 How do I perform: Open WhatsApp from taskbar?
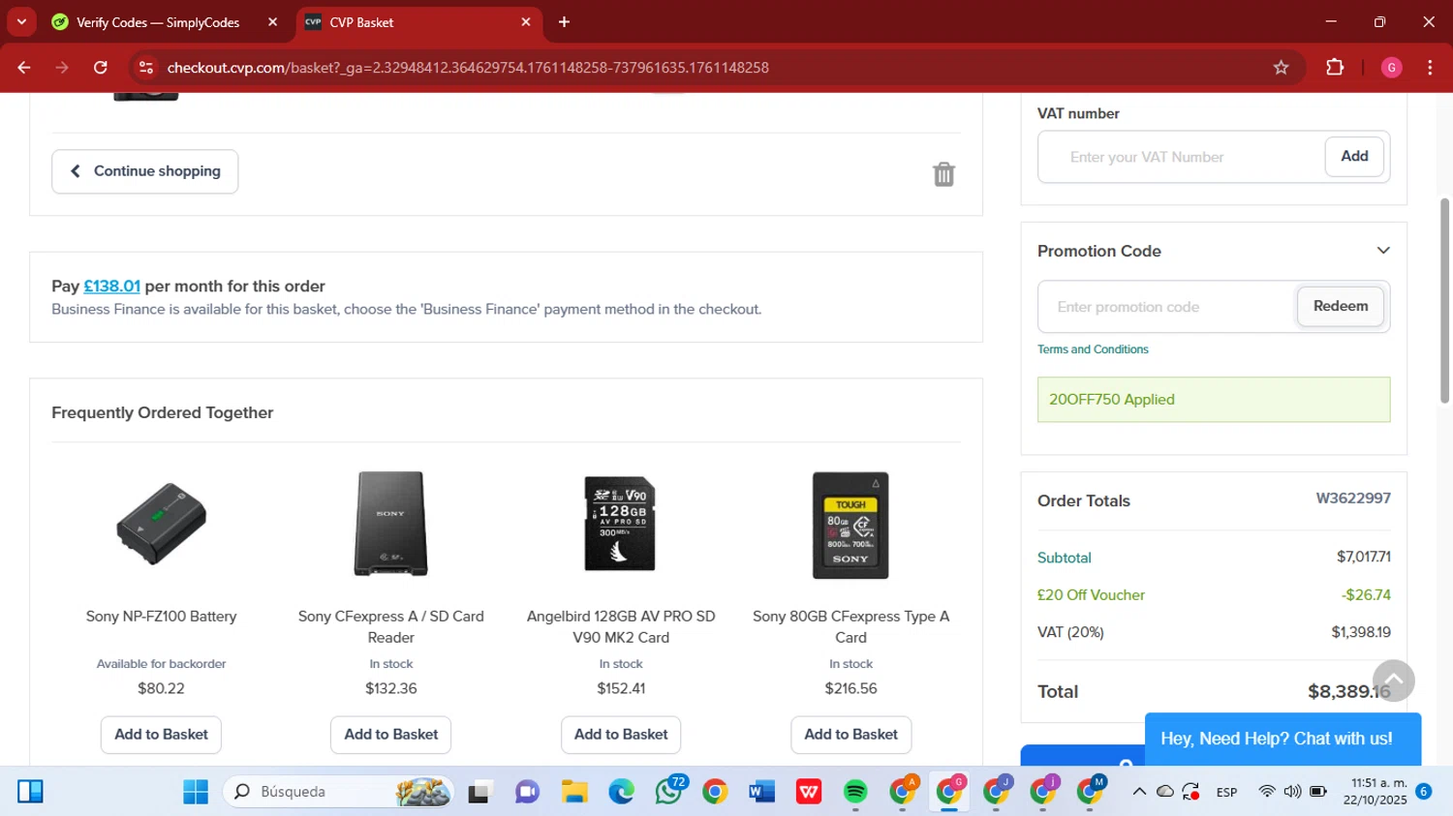668,792
